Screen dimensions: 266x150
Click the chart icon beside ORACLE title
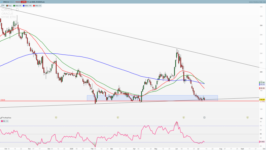2,2
